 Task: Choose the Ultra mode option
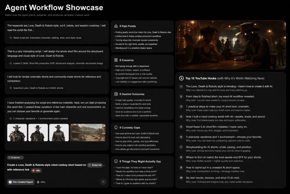click(x=41, y=182)
